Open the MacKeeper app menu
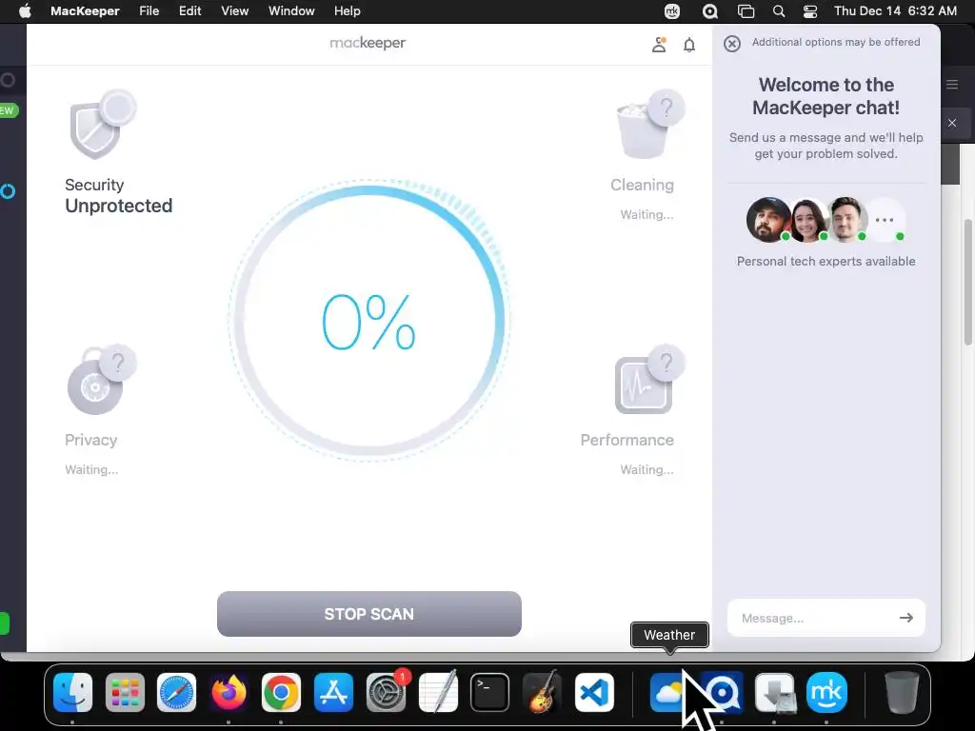The width and height of the screenshot is (975, 731). (85, 11)
